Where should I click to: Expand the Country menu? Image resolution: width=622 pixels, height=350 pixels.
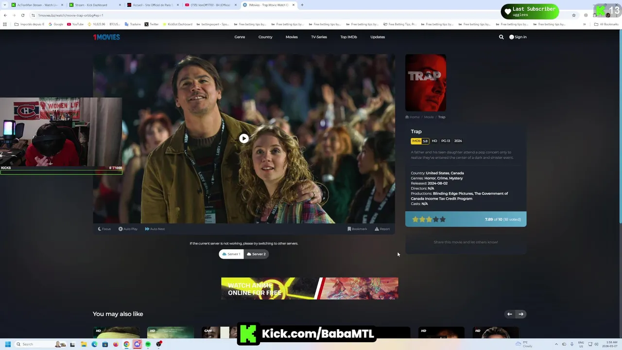tap(265, 37)
